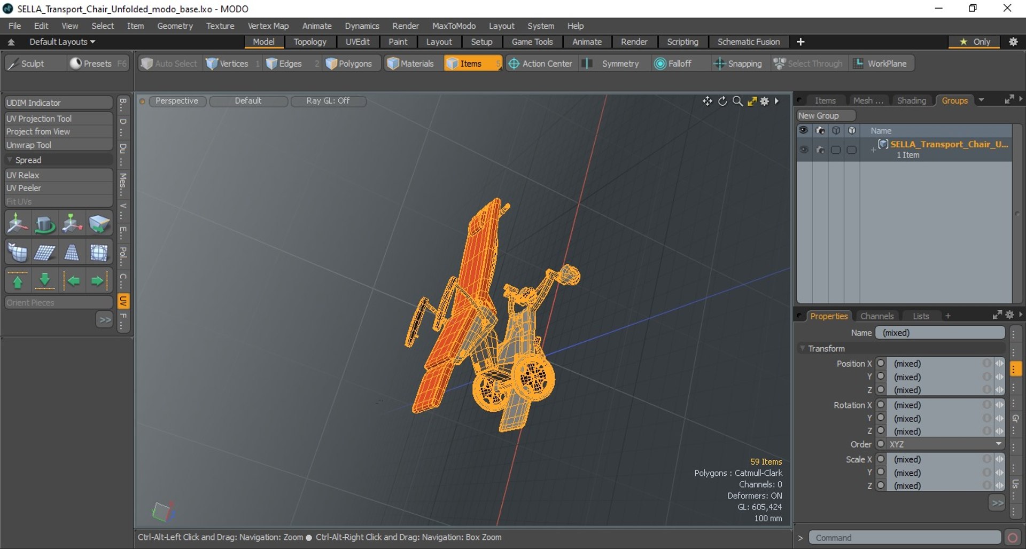Open the Perspective view type dropdown
Screen dimensions: 1026x549
[x=177, y=101]
